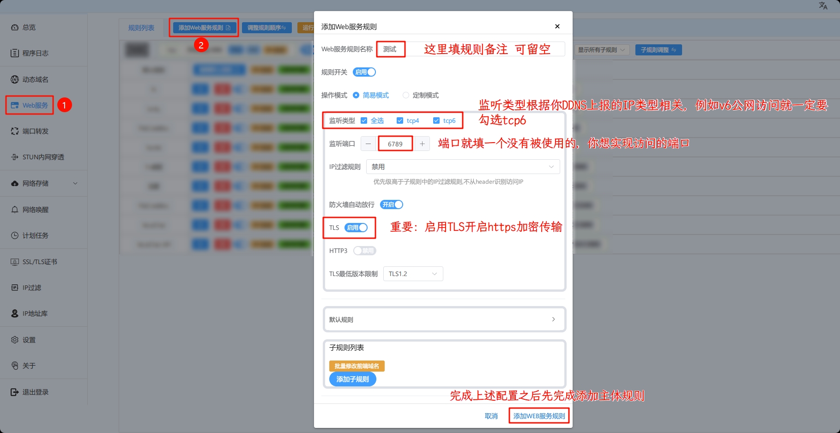Image resolution: width=840 pixels, height=433 pixels.
Task: Click the 调整规则顺序 button
Action: (x=267, y=28)
